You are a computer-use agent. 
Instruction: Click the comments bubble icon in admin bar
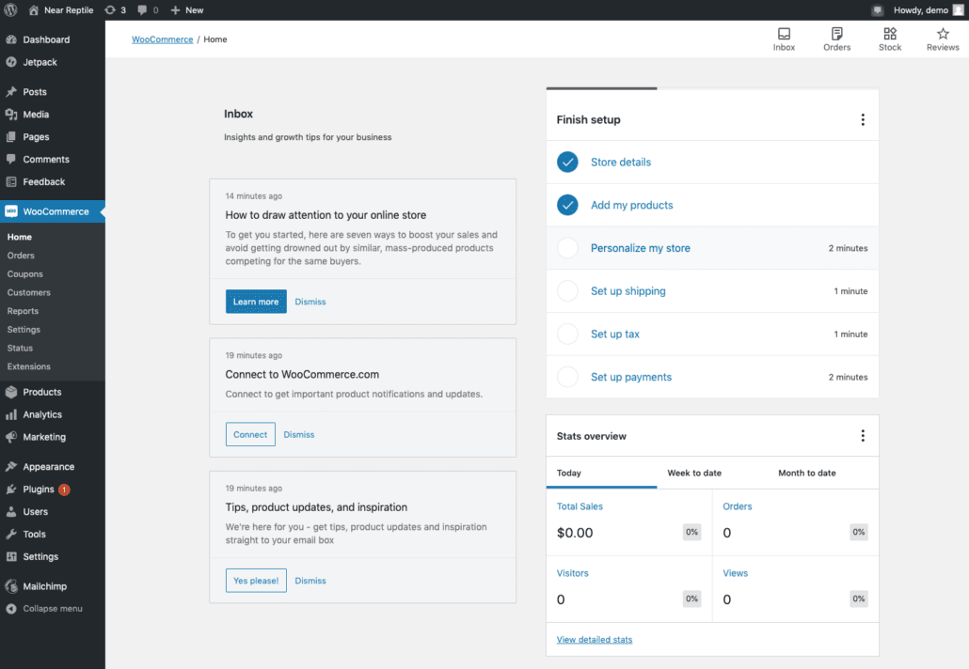click(x=142, y=9)
